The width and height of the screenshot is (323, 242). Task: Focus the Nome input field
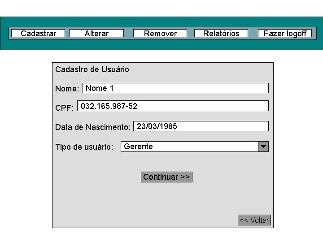pos(175,88)
